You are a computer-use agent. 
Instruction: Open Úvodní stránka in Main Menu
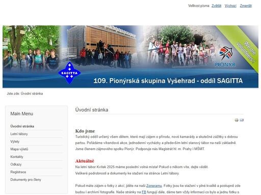click(22, 126)
